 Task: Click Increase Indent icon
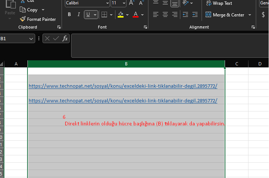(195, 15)
